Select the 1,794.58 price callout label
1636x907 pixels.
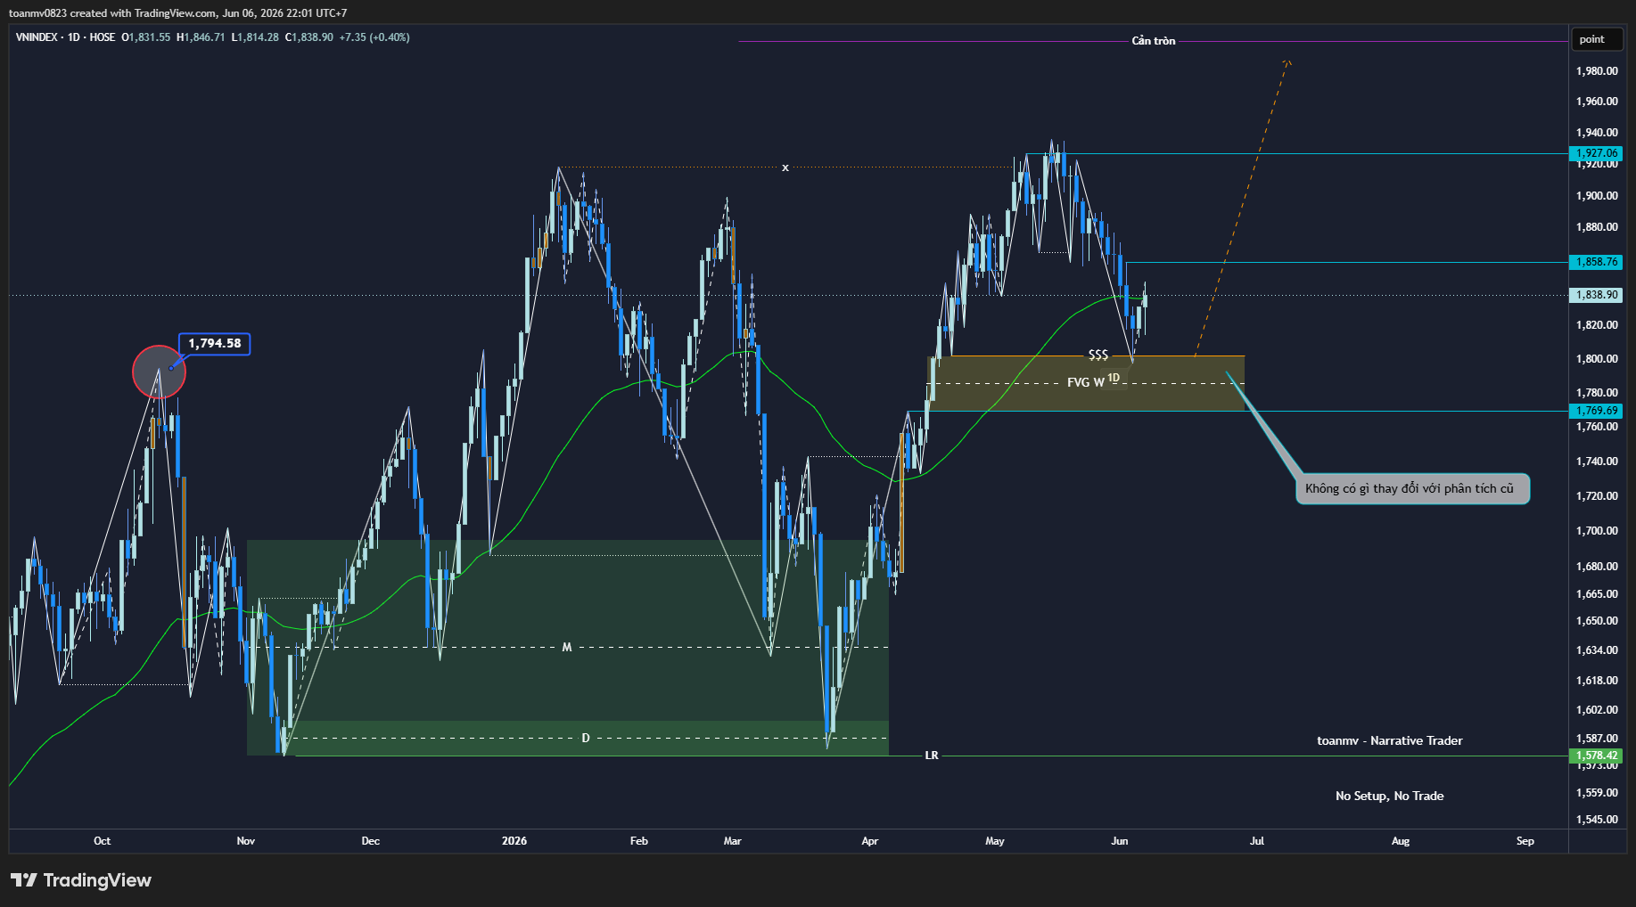pyautogui.click(x=215, y=344)
